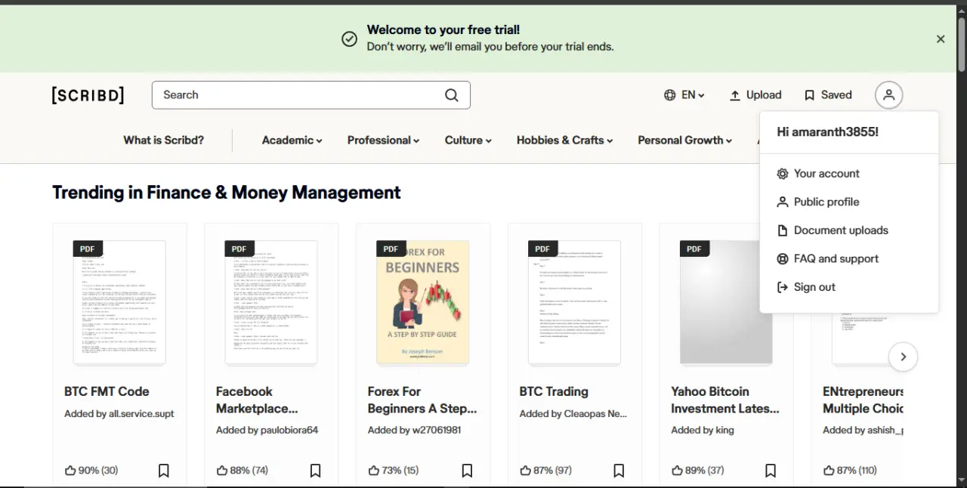The image size is (967, 488).
Task: Click thumbs-up icon on BTC FMT Code
Action: point(70,471)
